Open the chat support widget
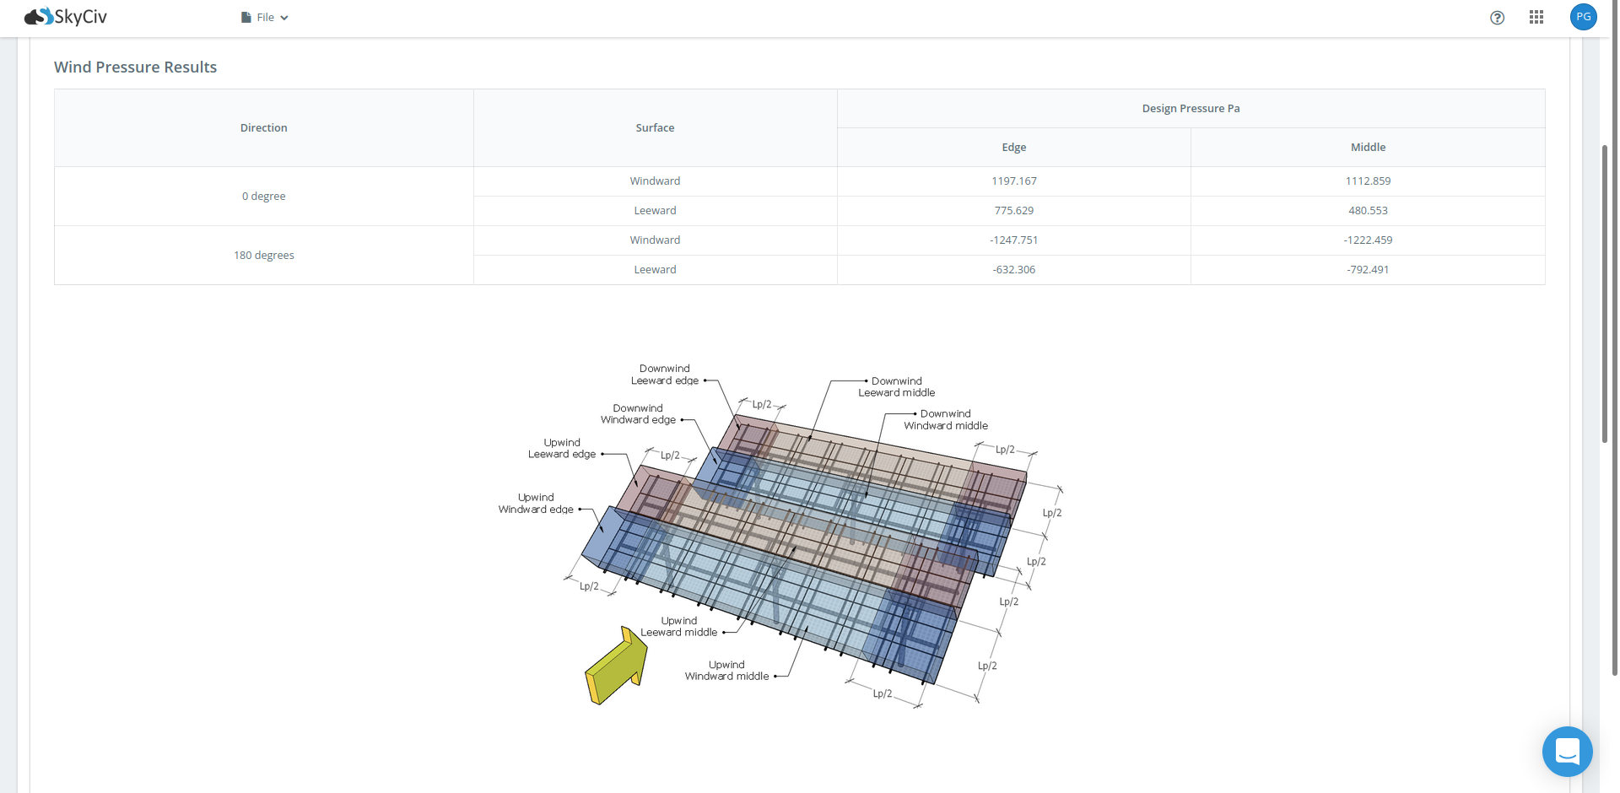The image size is (1620, 793). tap(1567, 751)
